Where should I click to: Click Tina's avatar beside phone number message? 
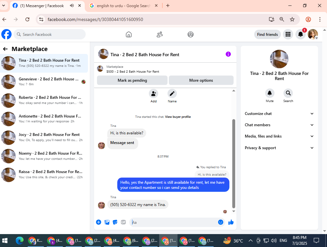101,205
